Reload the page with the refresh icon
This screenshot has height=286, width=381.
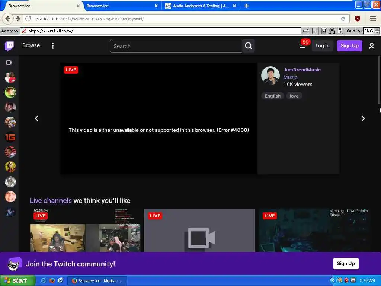click(343, 19)
